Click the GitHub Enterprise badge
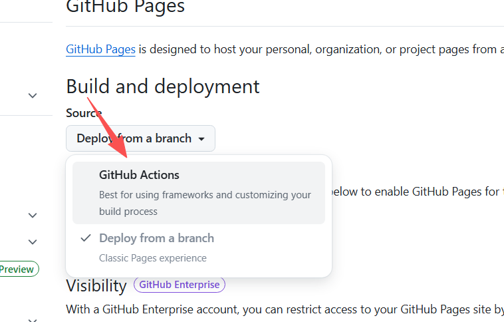The image size is (504, 322). 180,285
